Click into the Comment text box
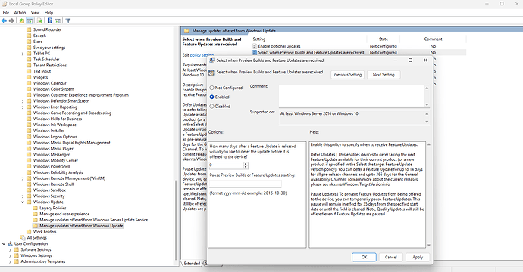The width and height of the screenshot is (523, 272). [x=352, y=96]
